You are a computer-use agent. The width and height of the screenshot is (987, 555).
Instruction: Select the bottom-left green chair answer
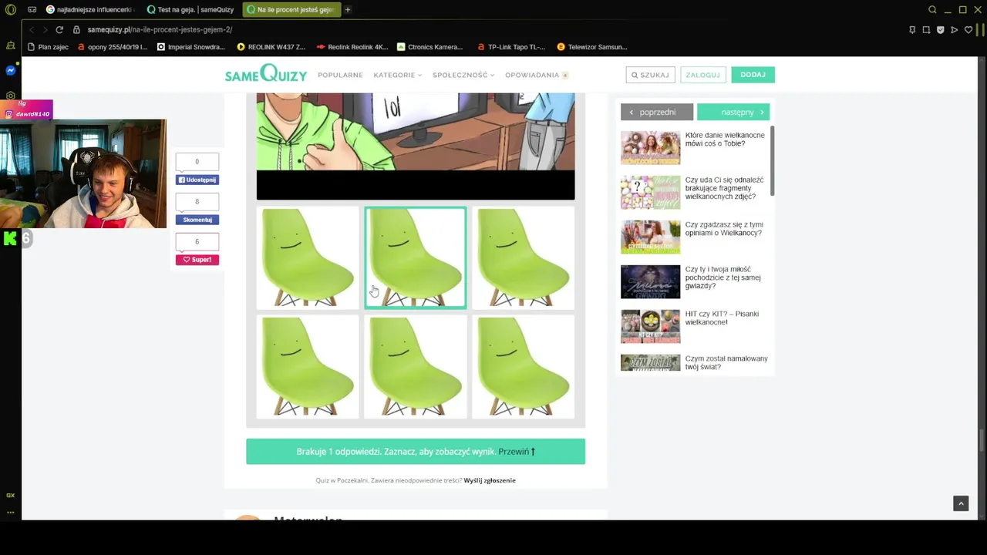pyautogui.click(x=308, y=367)
